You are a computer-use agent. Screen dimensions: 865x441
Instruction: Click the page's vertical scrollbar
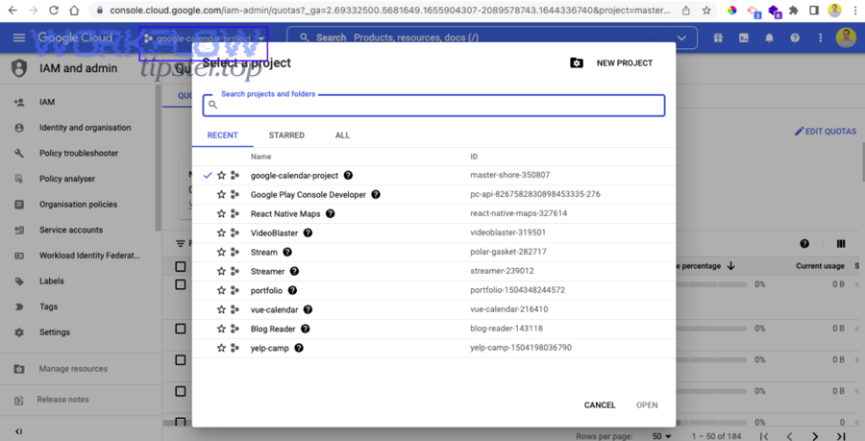click(x=862, y=162)
